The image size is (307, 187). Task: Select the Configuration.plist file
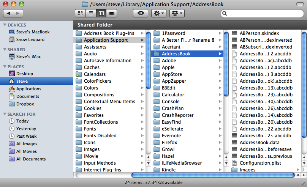pos(265,163)
